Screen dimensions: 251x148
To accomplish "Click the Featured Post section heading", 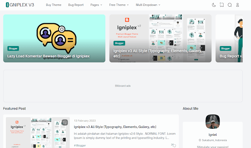I will point(15,109).
